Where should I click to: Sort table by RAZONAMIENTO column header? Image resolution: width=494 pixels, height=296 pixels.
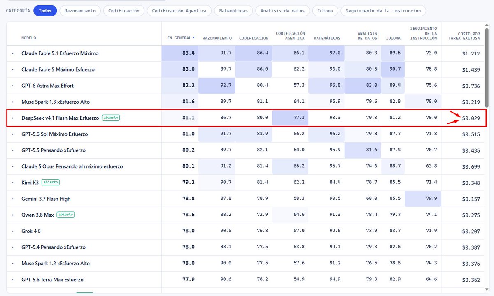[x=217, y=38]
